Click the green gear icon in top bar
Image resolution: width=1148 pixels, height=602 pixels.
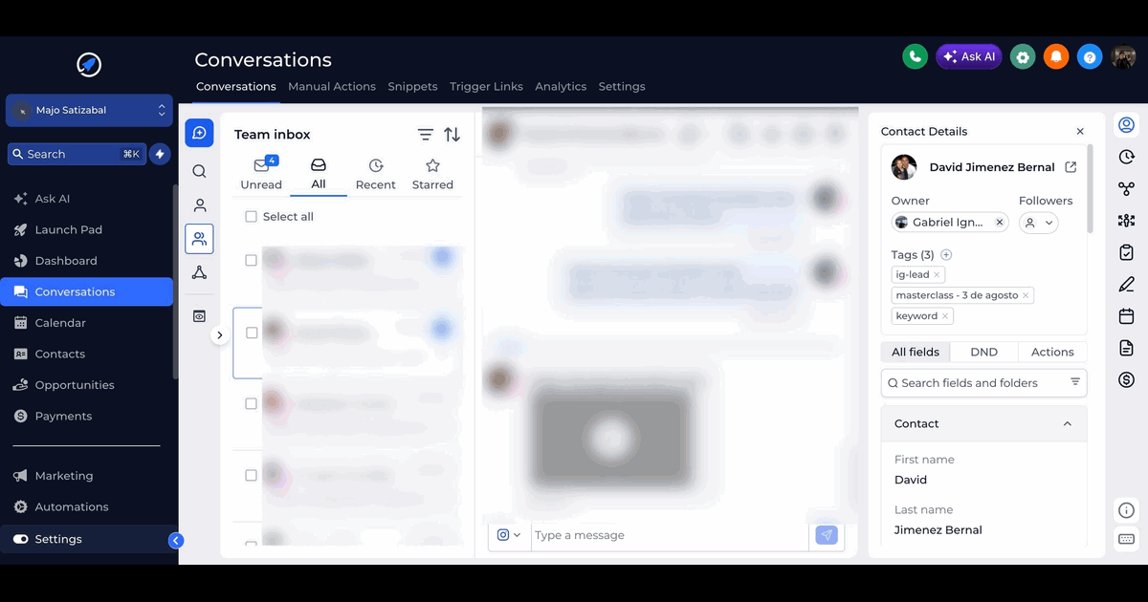coord(1023,56)
